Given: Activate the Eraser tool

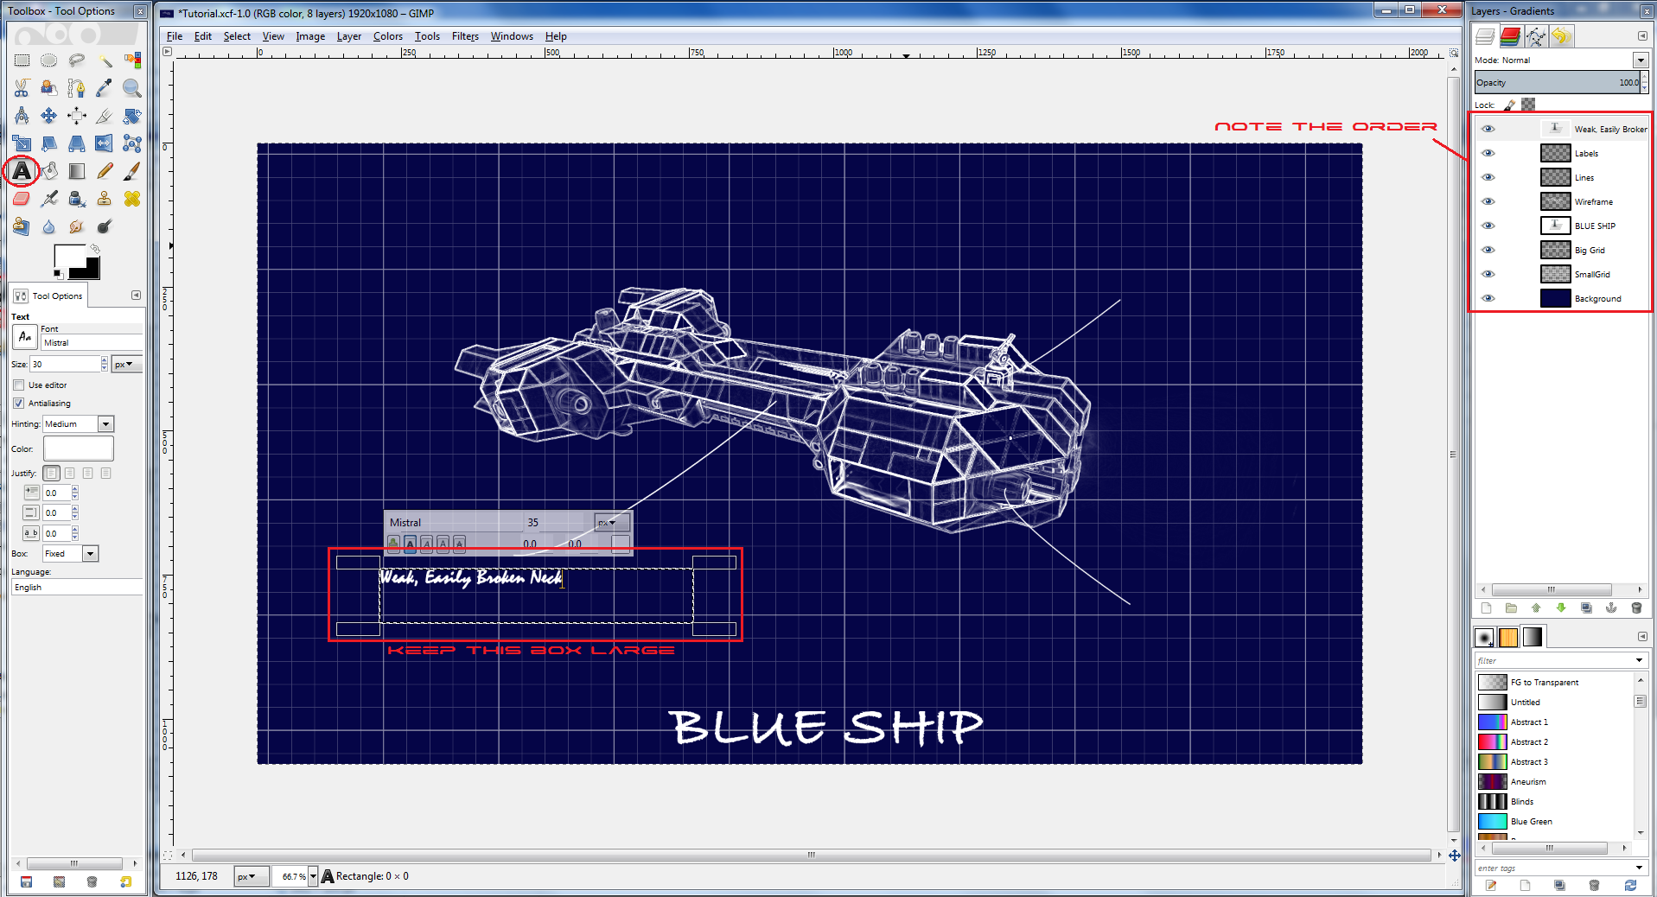Looking at the screenshot, I should click(x=22, y=199).
